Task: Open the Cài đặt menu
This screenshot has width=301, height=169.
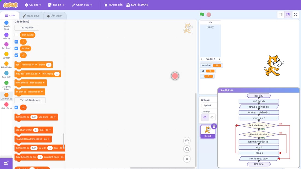Action: pos(33,5)
